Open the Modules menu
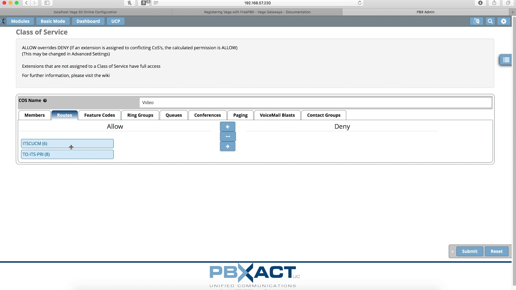 click(20, 21)
